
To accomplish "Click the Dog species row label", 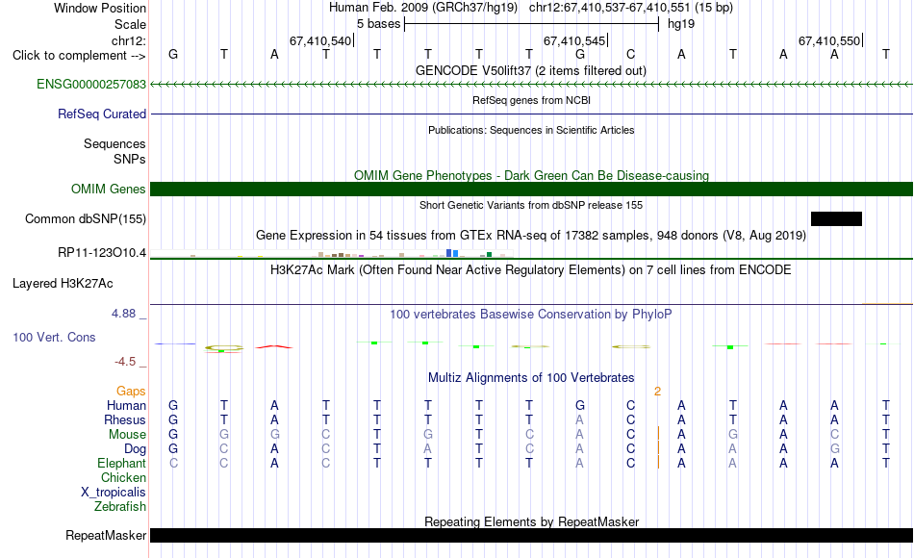I will click(135, 449).
